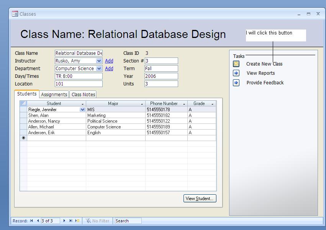Click the Search box in record bar
The width and height of the screenshot is (326, 230).
click(x=128, y=221)
